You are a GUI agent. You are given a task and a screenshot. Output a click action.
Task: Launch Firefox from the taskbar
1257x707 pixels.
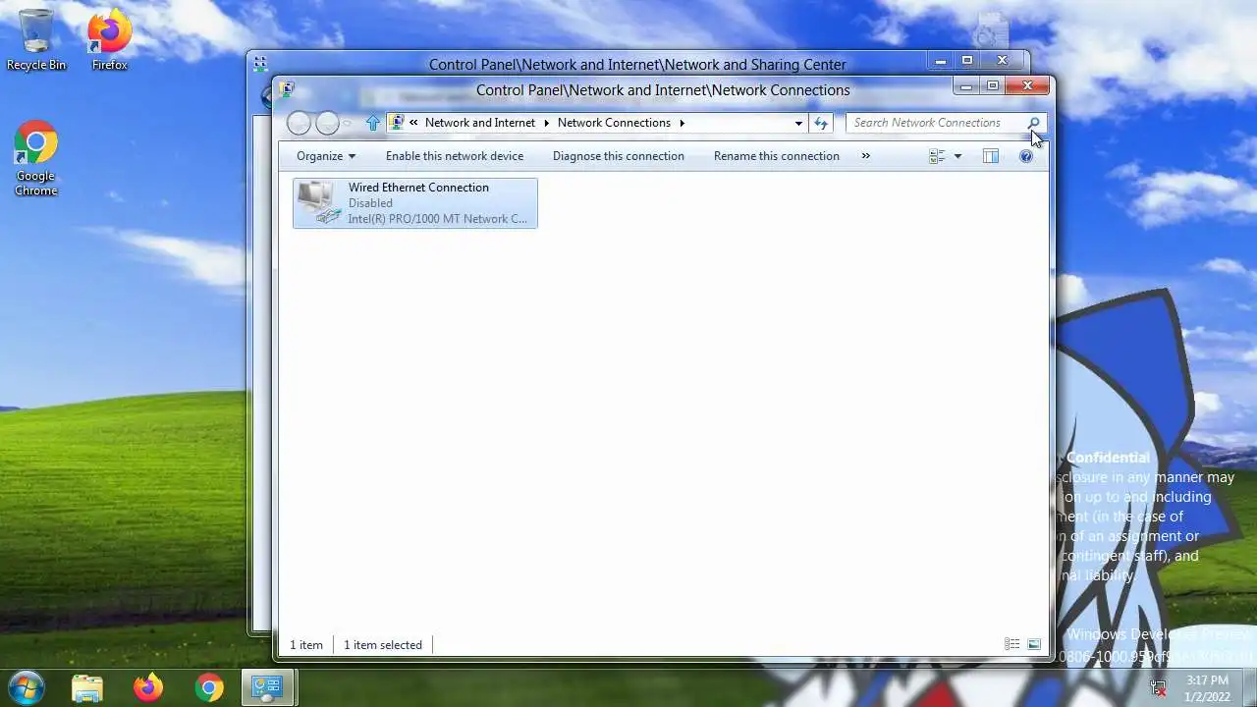click(x=148, y=687)
